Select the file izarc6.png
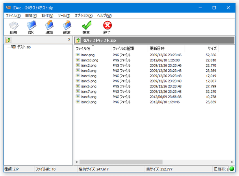This screenshot has width=239, height=176. tap(89, 86)
